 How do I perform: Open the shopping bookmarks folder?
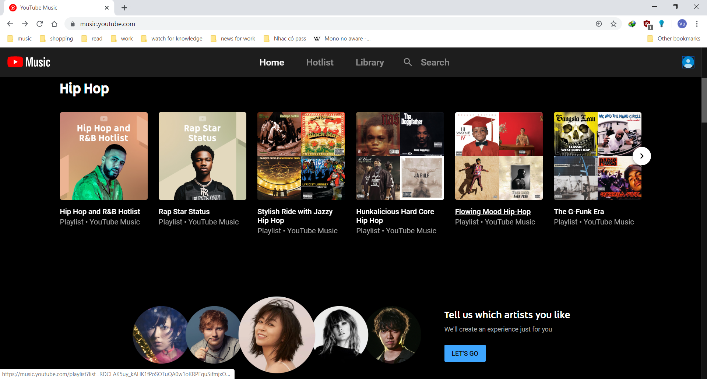tap(56, 39)
